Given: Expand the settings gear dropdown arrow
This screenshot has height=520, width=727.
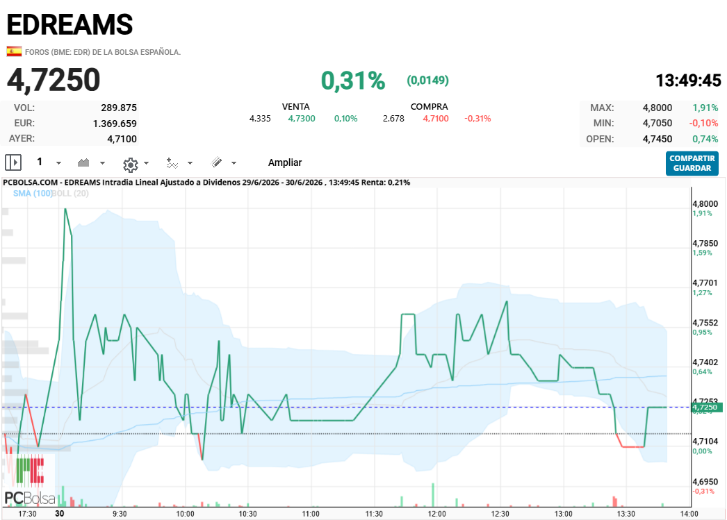Looking at the screenshot, I should [x=147, y=163].
